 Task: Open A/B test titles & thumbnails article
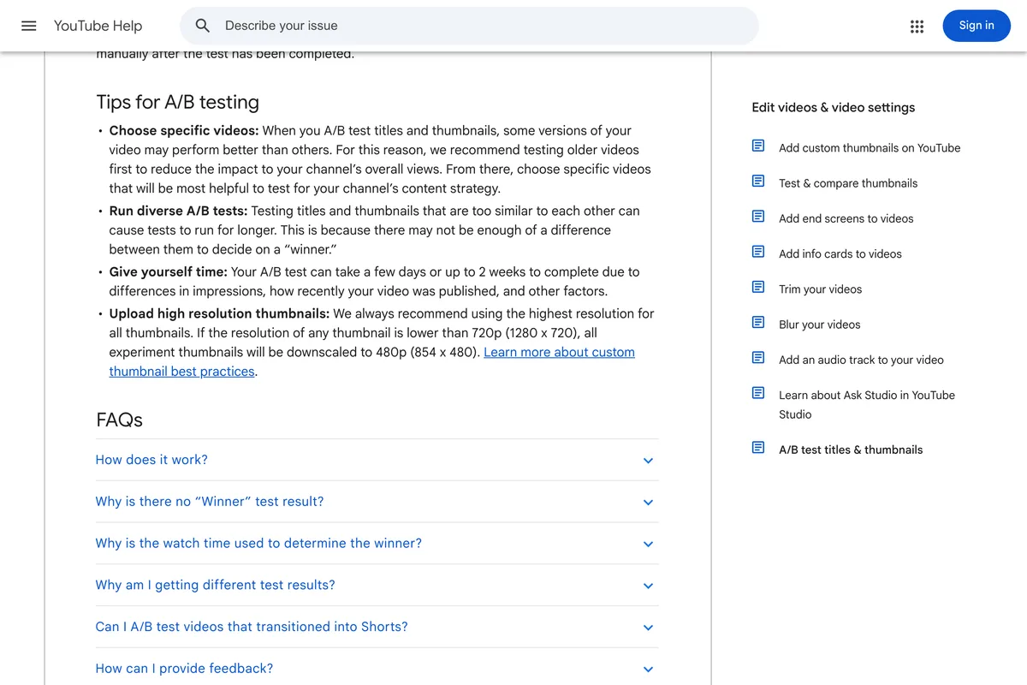[851, 450]
